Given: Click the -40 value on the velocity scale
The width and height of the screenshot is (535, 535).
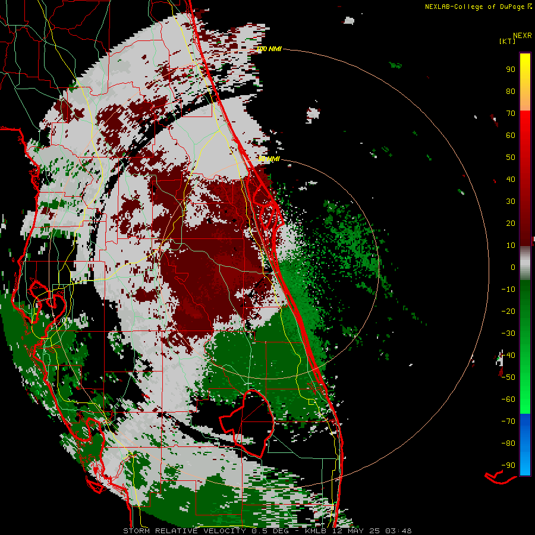Looking at the screenshot, I should click(x=508, y=355).
